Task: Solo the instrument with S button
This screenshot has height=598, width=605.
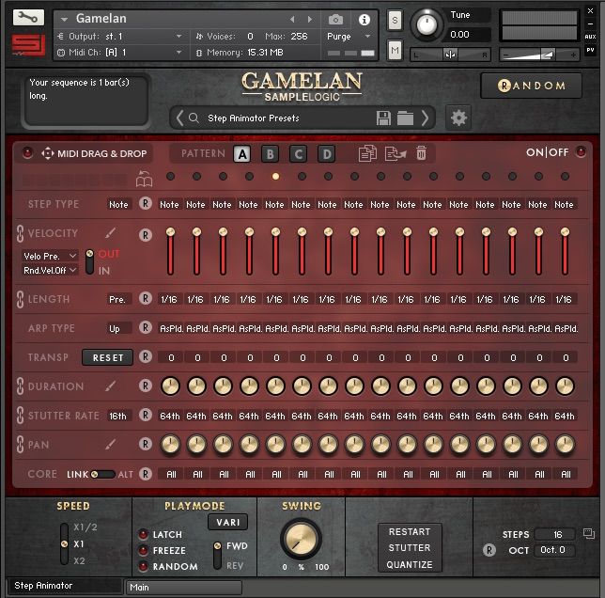Action: coord(395,20)
